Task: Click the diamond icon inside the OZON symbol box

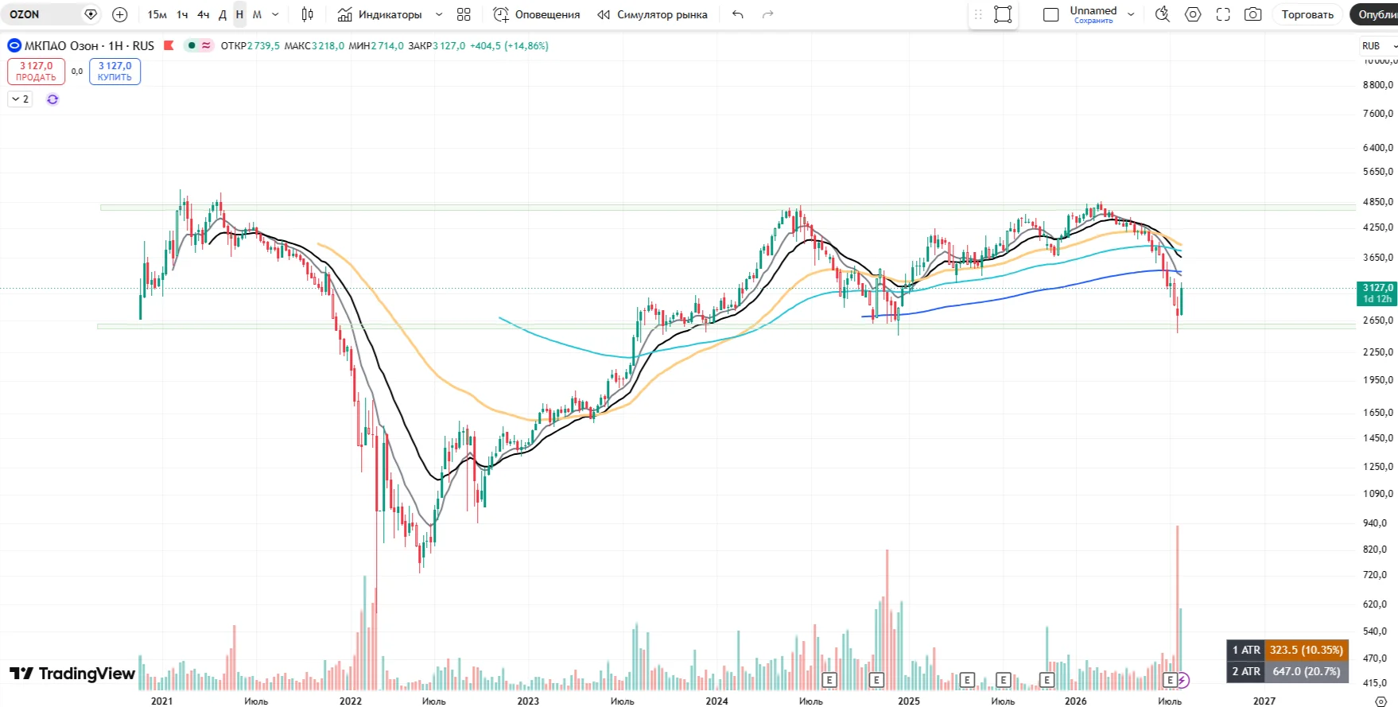Action: click(x=91, y=14)
